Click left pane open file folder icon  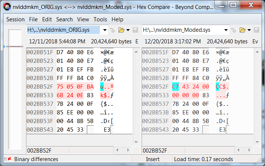coord(122,30)
